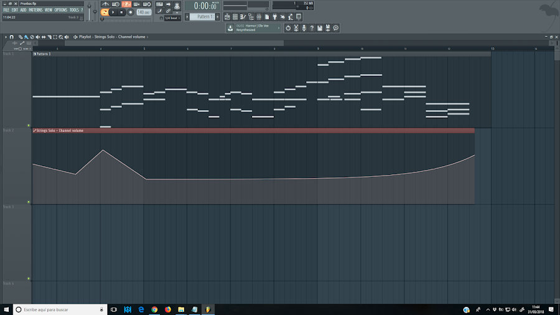This screenshot has width=560, height=315.
Task: Open the project picker page icon
Action: coord(267,17)
